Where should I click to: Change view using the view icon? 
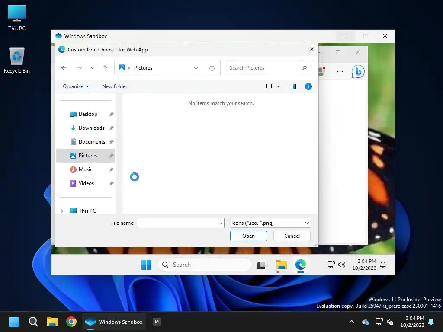269,86
